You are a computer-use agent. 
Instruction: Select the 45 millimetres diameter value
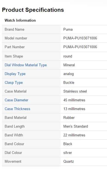(x=74, y=100)
